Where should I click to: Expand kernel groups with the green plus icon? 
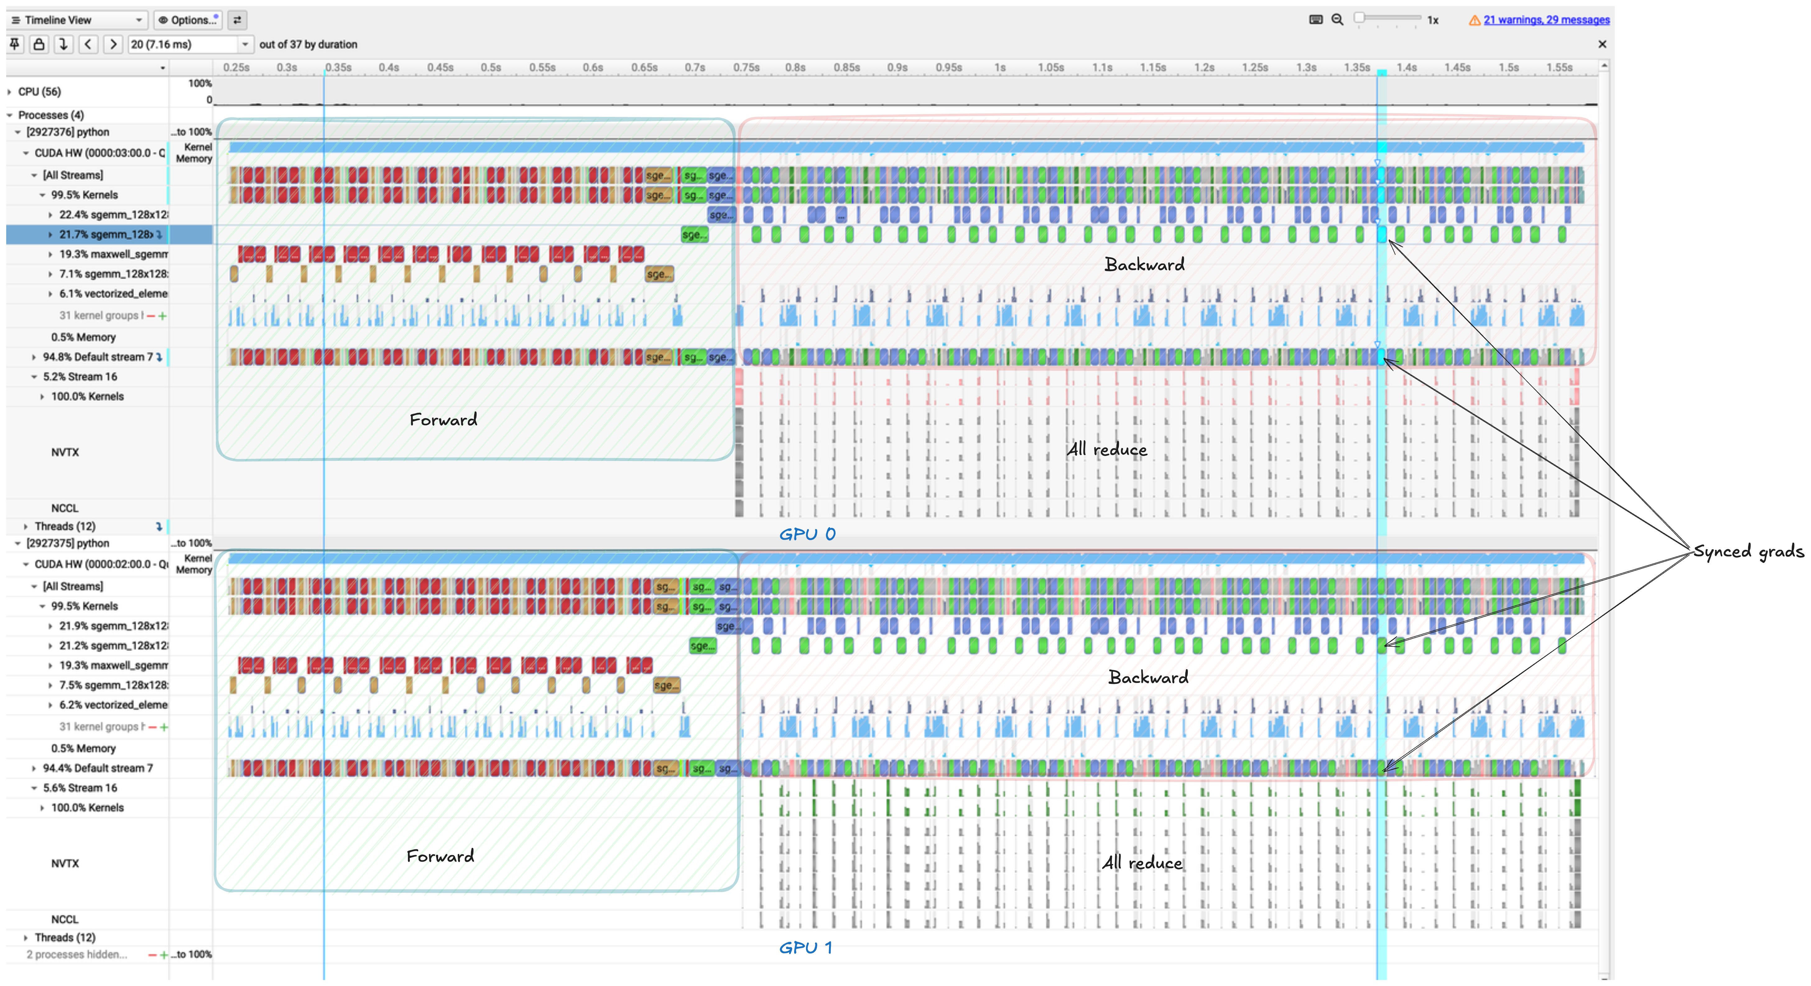[x=162, y=316]
